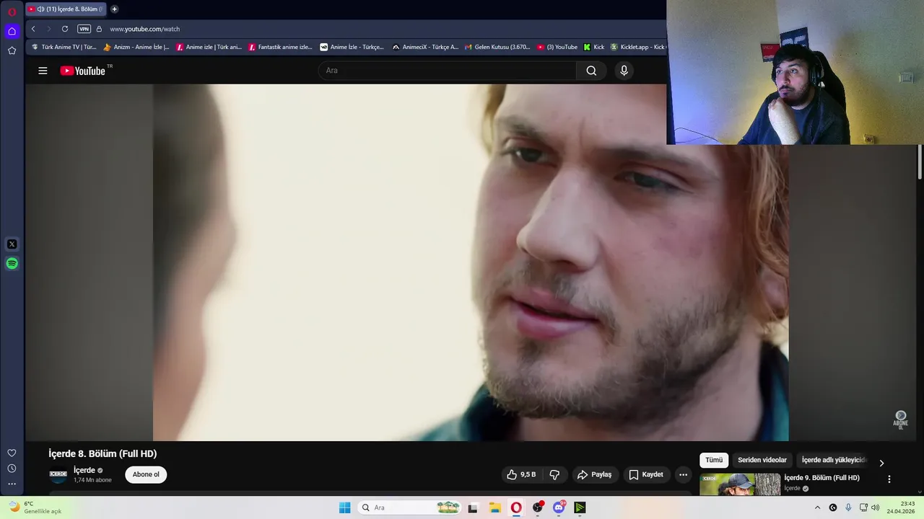Start voice search with the microphone icon
Screen dimensions: 924x519
[624, 71]
